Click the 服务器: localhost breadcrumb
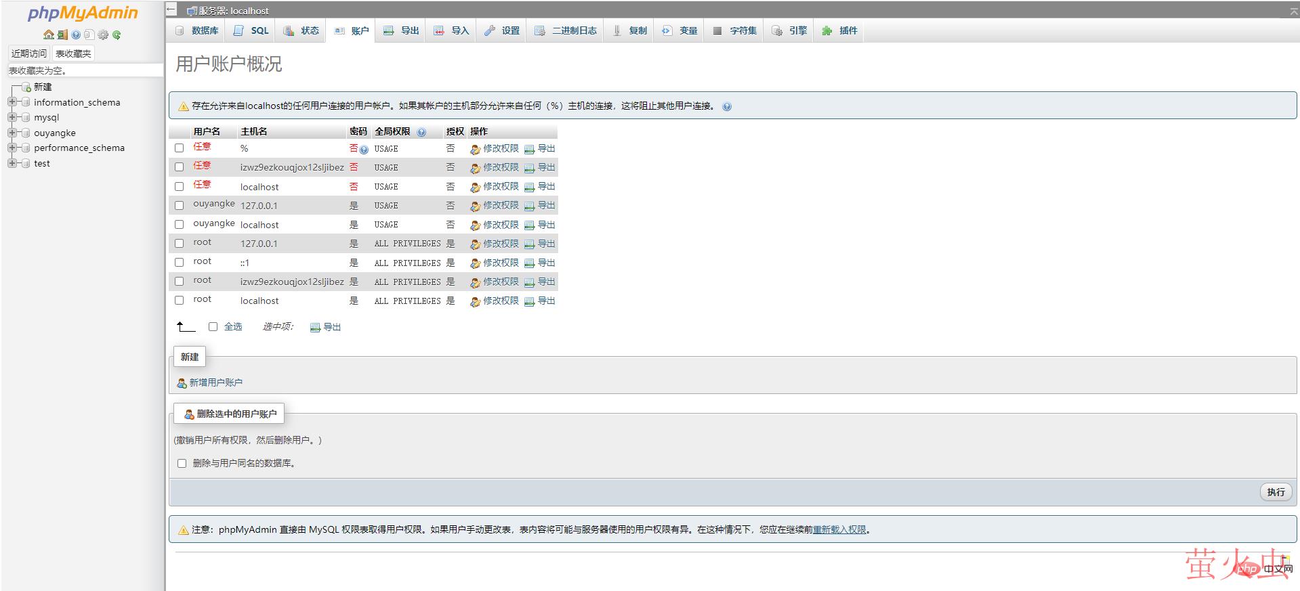 pyautogui.click(x=234, y=11)
